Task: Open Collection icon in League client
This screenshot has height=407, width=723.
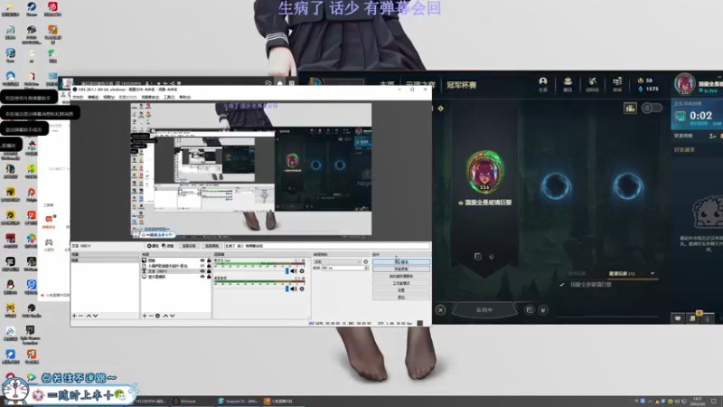Action: (x=568, y=84)
